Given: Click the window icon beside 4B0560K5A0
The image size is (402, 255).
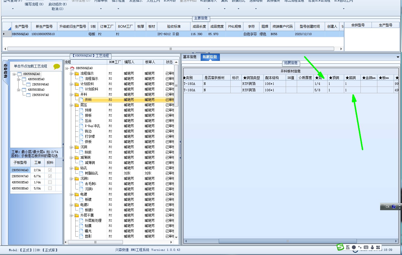Looking at the screenshot, I should [24, 79].
